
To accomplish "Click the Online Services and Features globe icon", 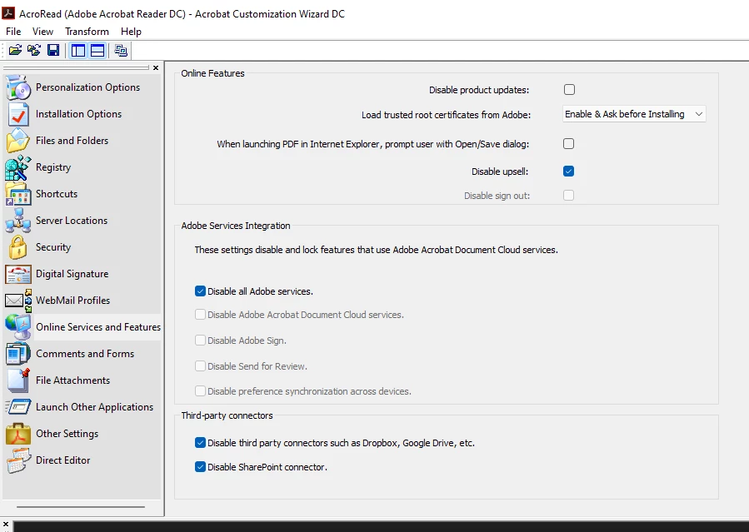I will coord(18,327).
